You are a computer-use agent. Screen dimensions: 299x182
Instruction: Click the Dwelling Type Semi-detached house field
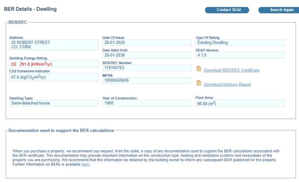pyautogui.click(x=54, y=103)
